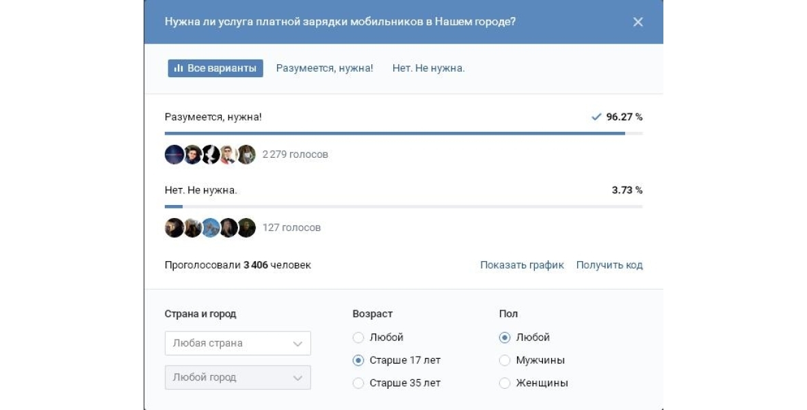This screenshot has width=807, height=410.
Task: Select age filter 'Любой'
Action: tap(378, 338)
